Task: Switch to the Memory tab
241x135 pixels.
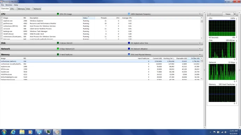Action: 21,9
